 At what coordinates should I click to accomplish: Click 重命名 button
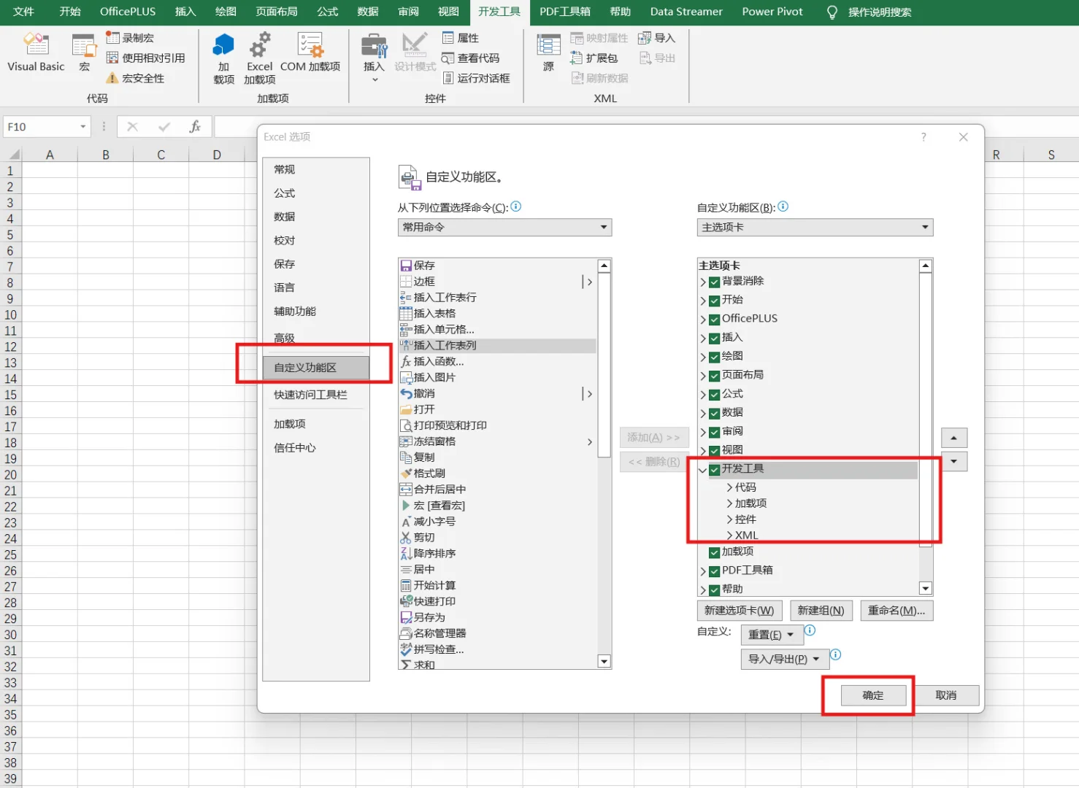(896, 611)
